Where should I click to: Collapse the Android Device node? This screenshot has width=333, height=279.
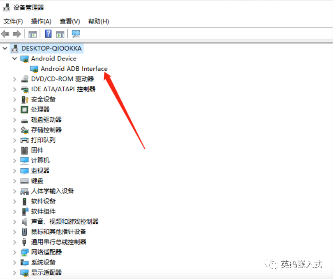click(x=15, y=58)
